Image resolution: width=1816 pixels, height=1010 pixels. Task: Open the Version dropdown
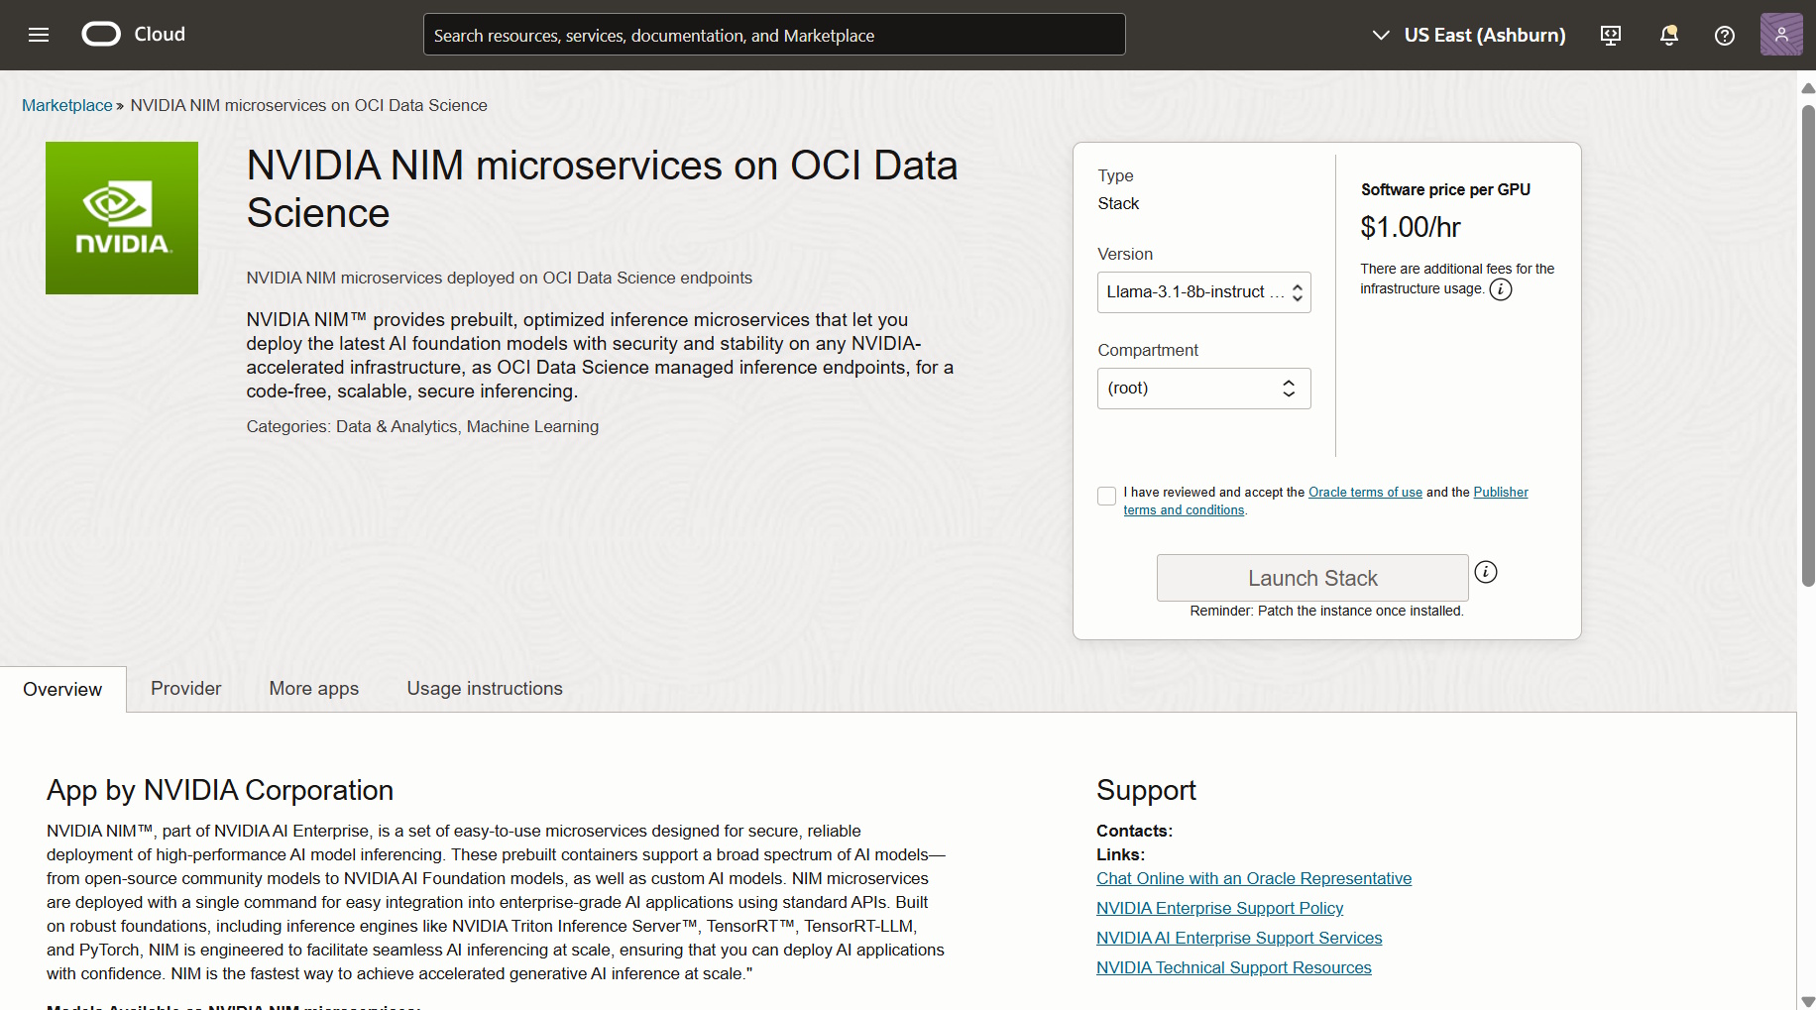click(1203, 292)
